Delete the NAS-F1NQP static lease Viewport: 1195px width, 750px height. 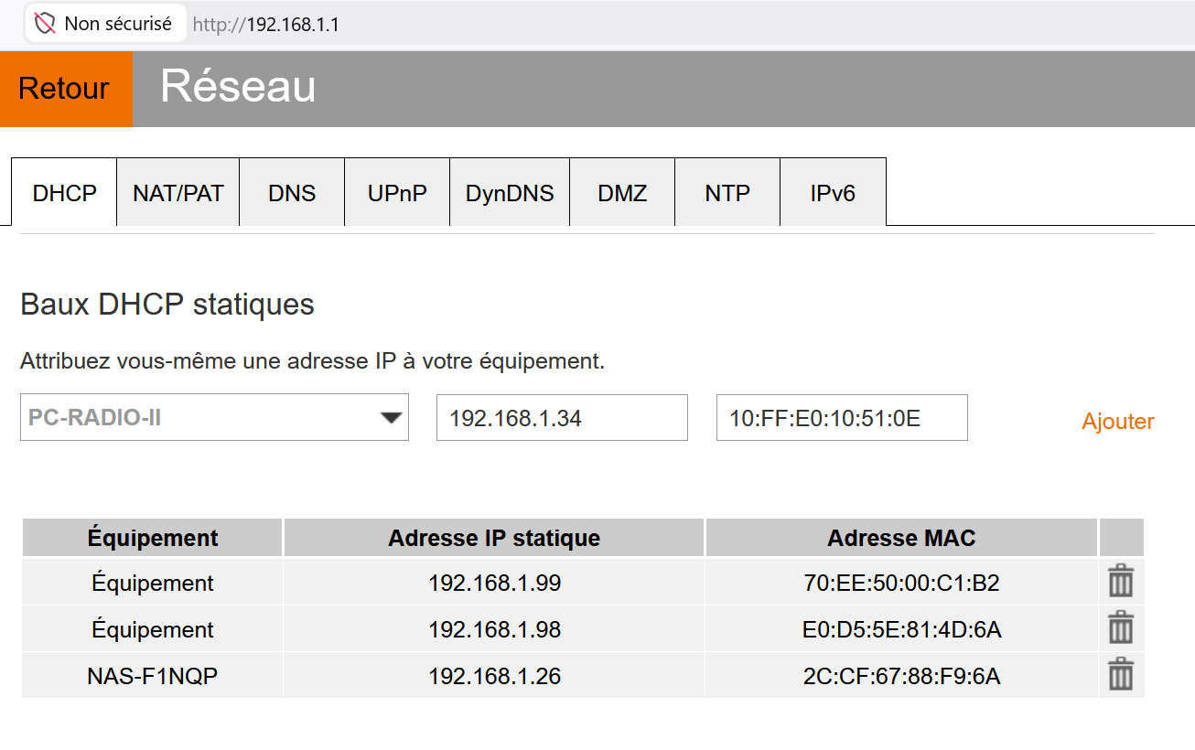(1121, 675)
